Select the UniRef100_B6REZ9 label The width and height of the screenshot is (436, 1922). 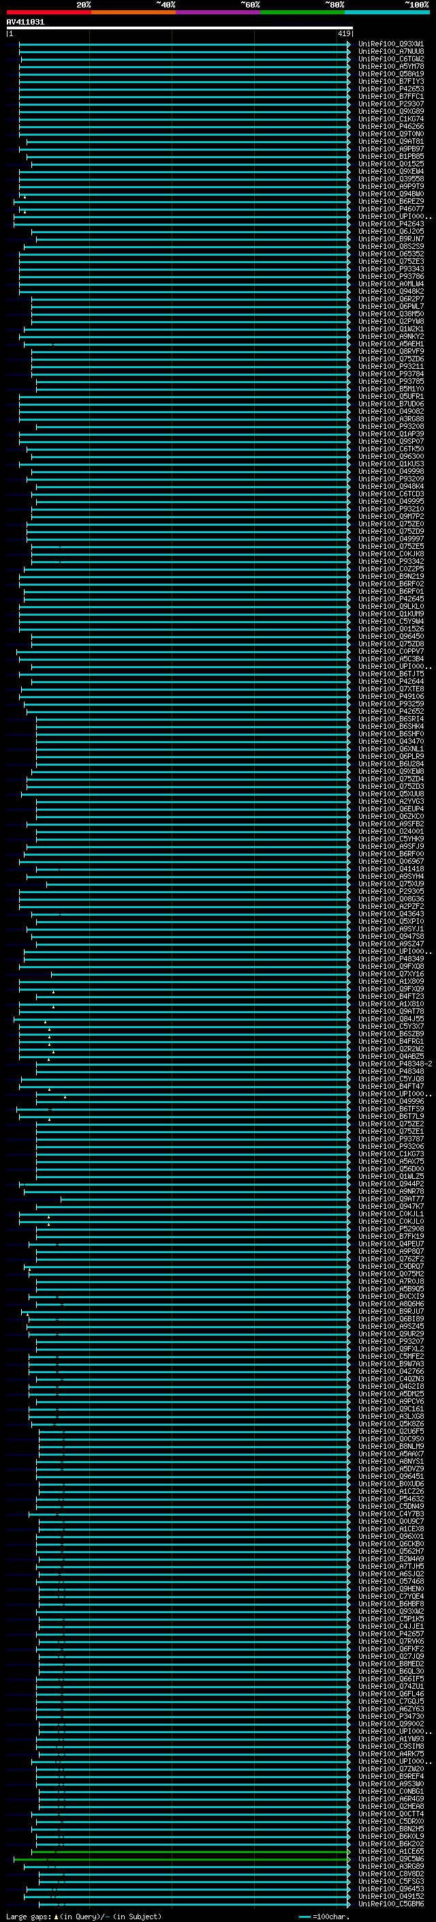[x=391, y=201]
